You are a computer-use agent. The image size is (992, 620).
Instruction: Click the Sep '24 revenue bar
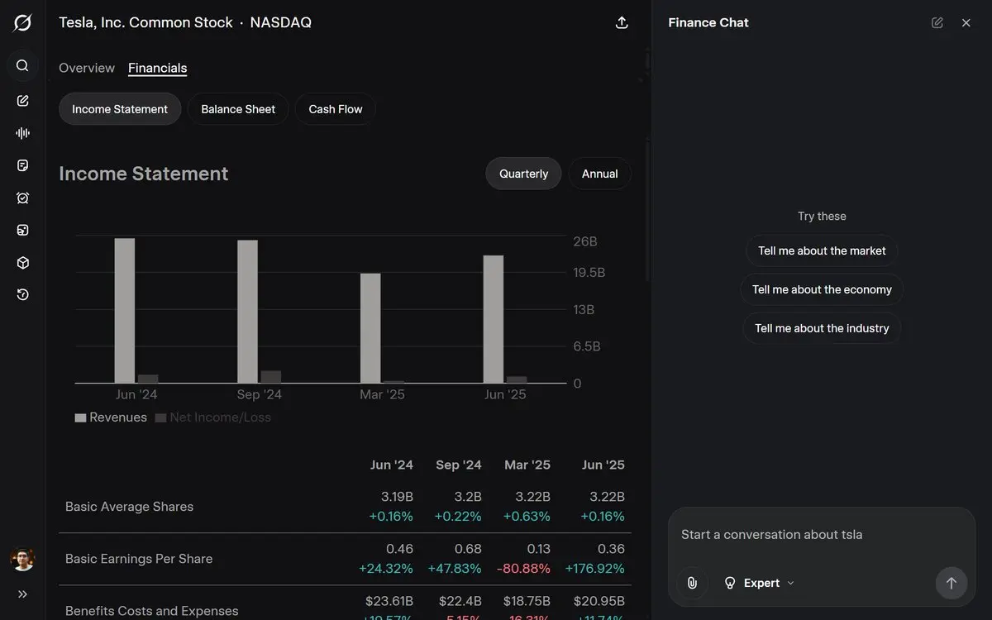point(247,312)
